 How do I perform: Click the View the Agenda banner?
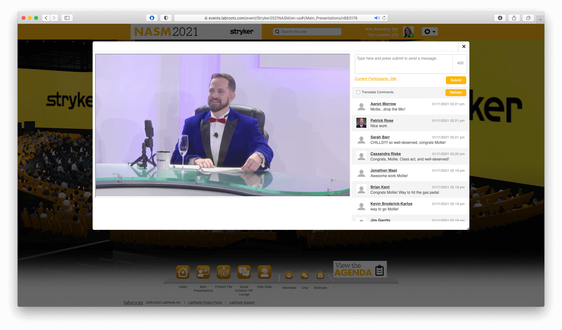coord(360,269)
